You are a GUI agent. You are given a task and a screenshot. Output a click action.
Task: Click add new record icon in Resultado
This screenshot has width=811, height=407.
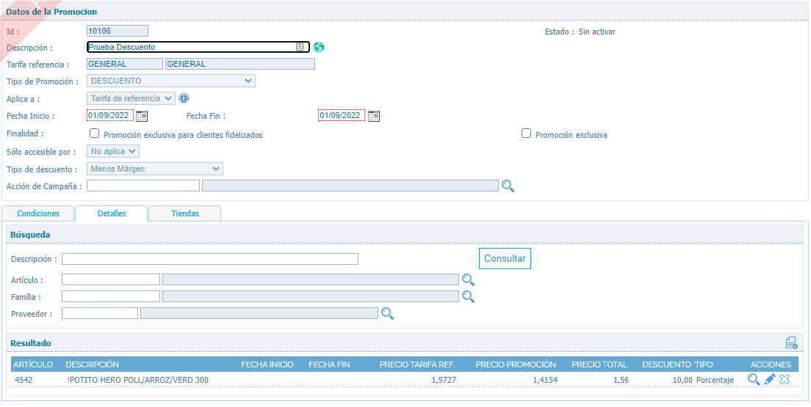point(790,343)
